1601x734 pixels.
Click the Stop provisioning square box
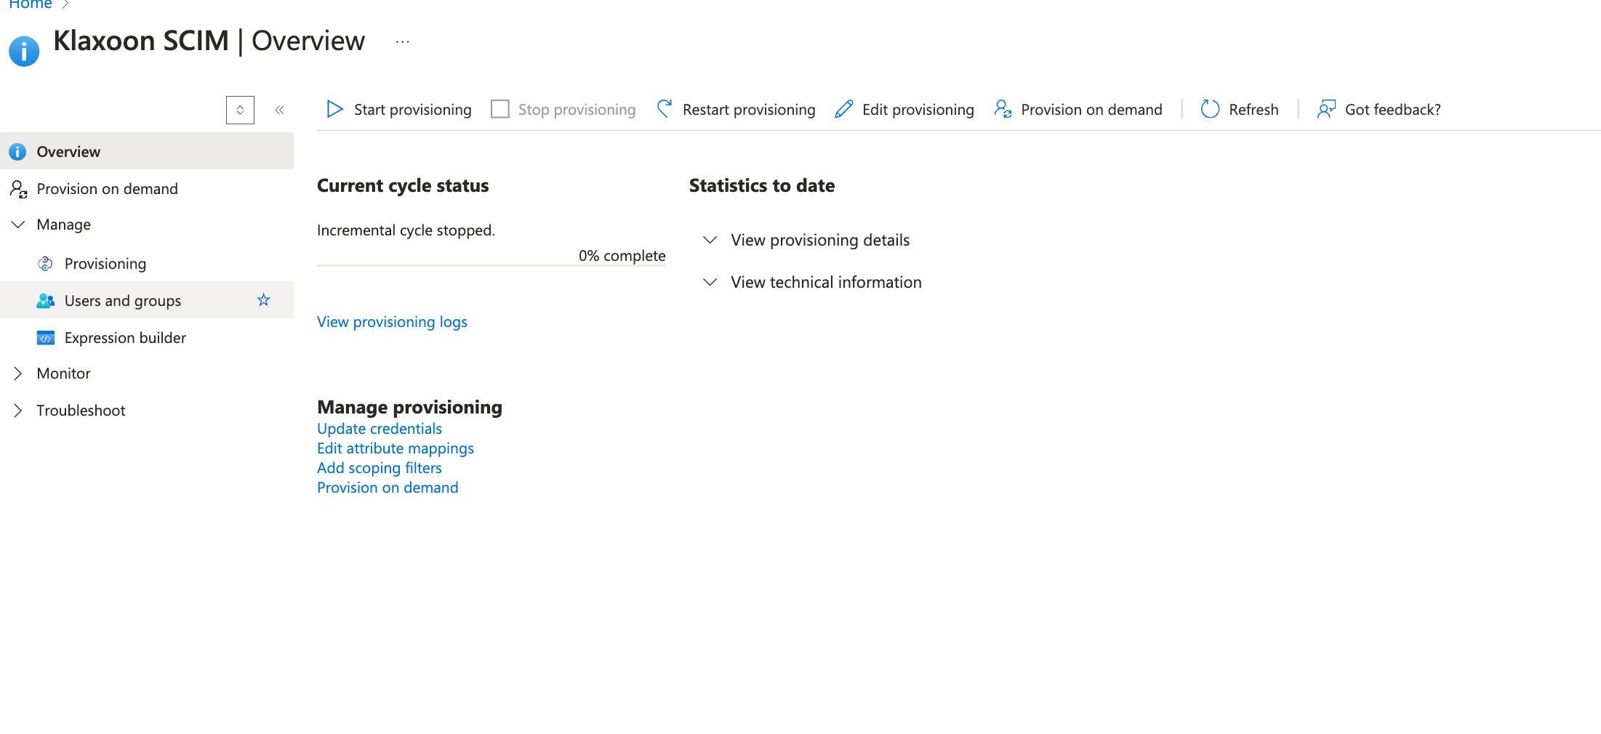point(500,109)
